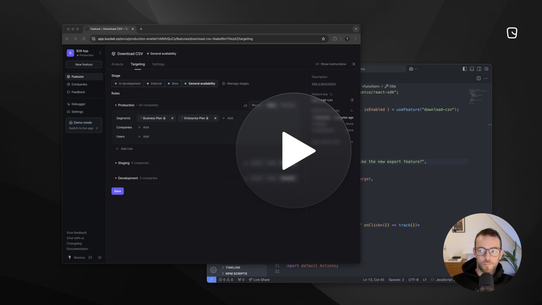This screenshot has height=305, width=542.
Task: Switch to the feature Settings tab
Action: coord(158,64)
